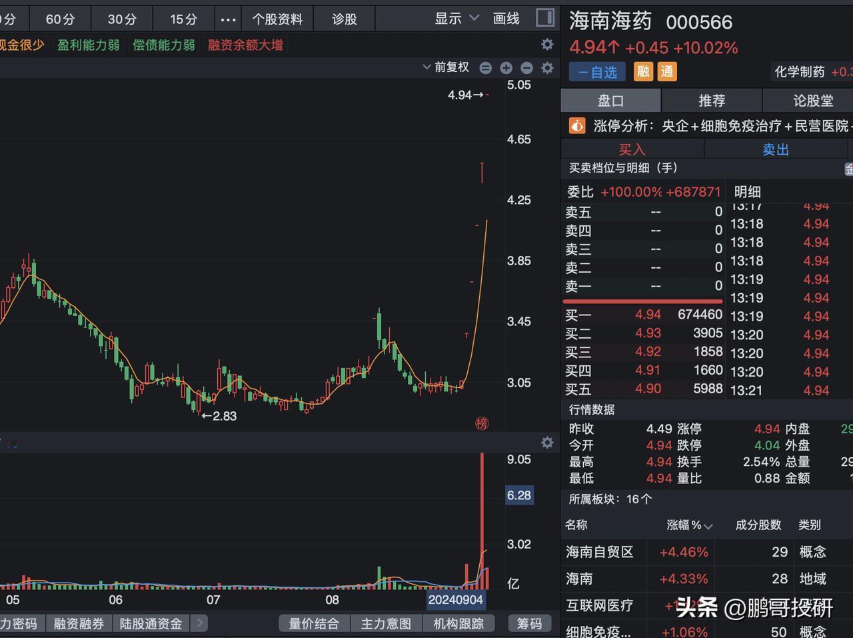Click the 明细 header label
The height and width of the screenshot is (638, 853).
point(747,192)
